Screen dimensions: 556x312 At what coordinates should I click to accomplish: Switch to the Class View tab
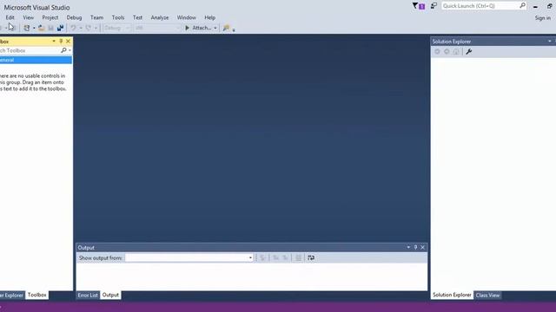(x=487, y=295)
